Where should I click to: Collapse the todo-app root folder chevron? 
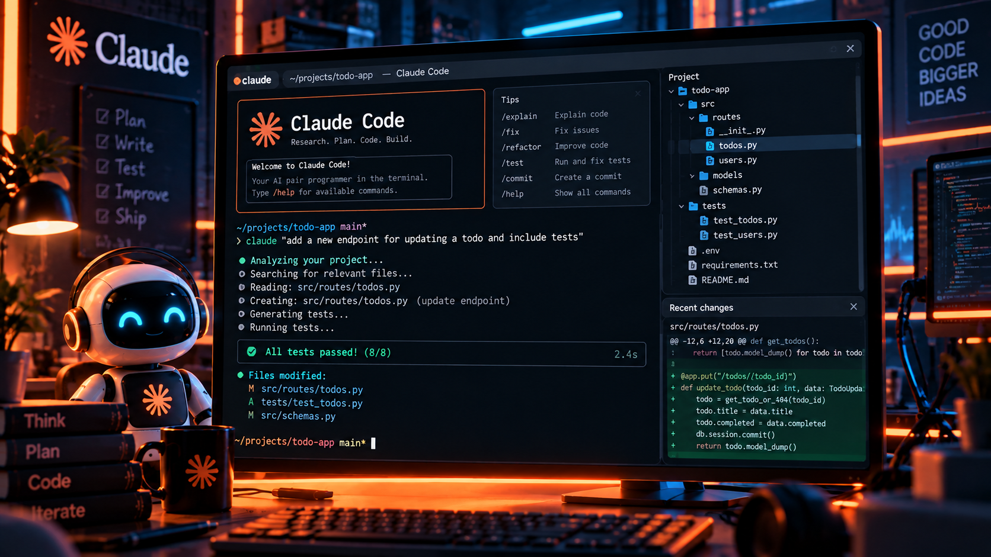(672, 91)
